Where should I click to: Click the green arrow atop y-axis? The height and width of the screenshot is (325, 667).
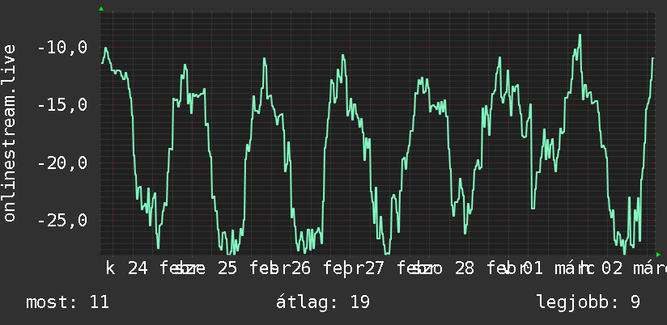pos(101,9)
